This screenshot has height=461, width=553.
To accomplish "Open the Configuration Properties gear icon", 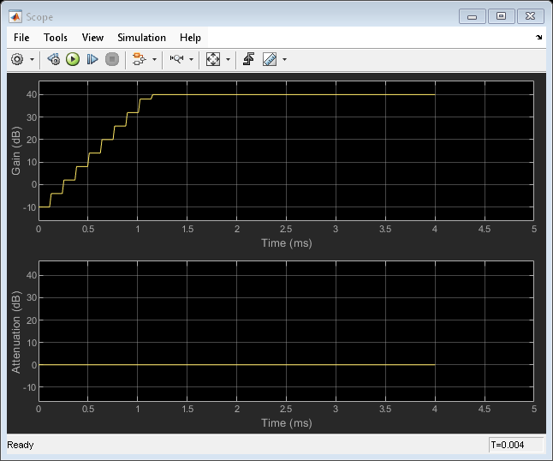I will tap(17, 59).
